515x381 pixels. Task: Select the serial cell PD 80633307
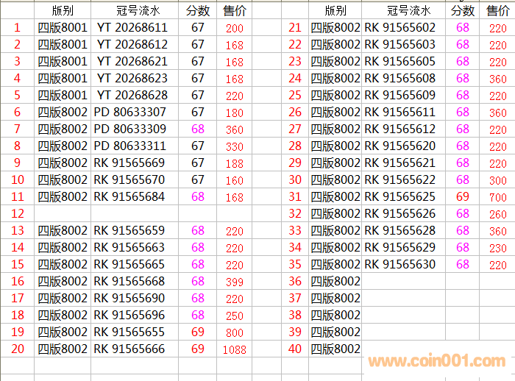coord(130,113)
